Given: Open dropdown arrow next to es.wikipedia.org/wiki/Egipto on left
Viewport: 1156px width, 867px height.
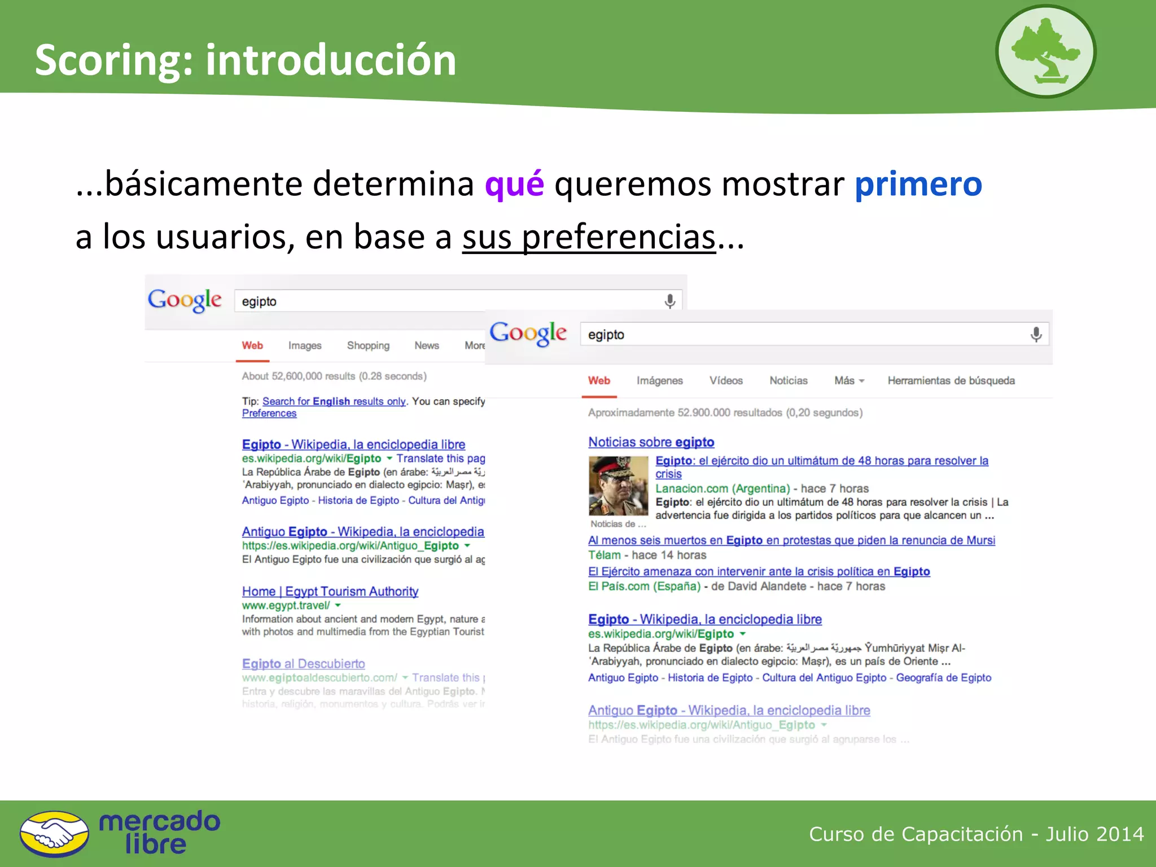Looking at the screenshot, I should click(389, 458).
